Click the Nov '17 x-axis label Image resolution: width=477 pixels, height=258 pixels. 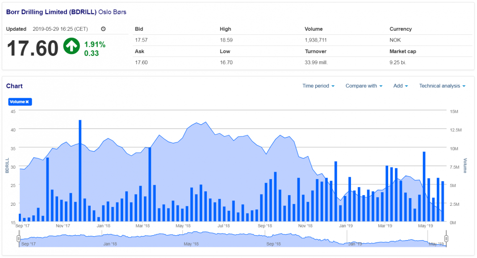point(63,226)
